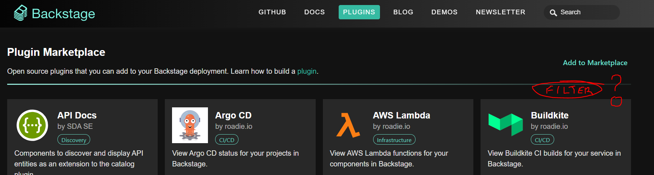Click 'by roadie.io' under AWS Lambda
Image resolution: width=654 pixels, height=175 pixels.
click(x=391, y=126)
